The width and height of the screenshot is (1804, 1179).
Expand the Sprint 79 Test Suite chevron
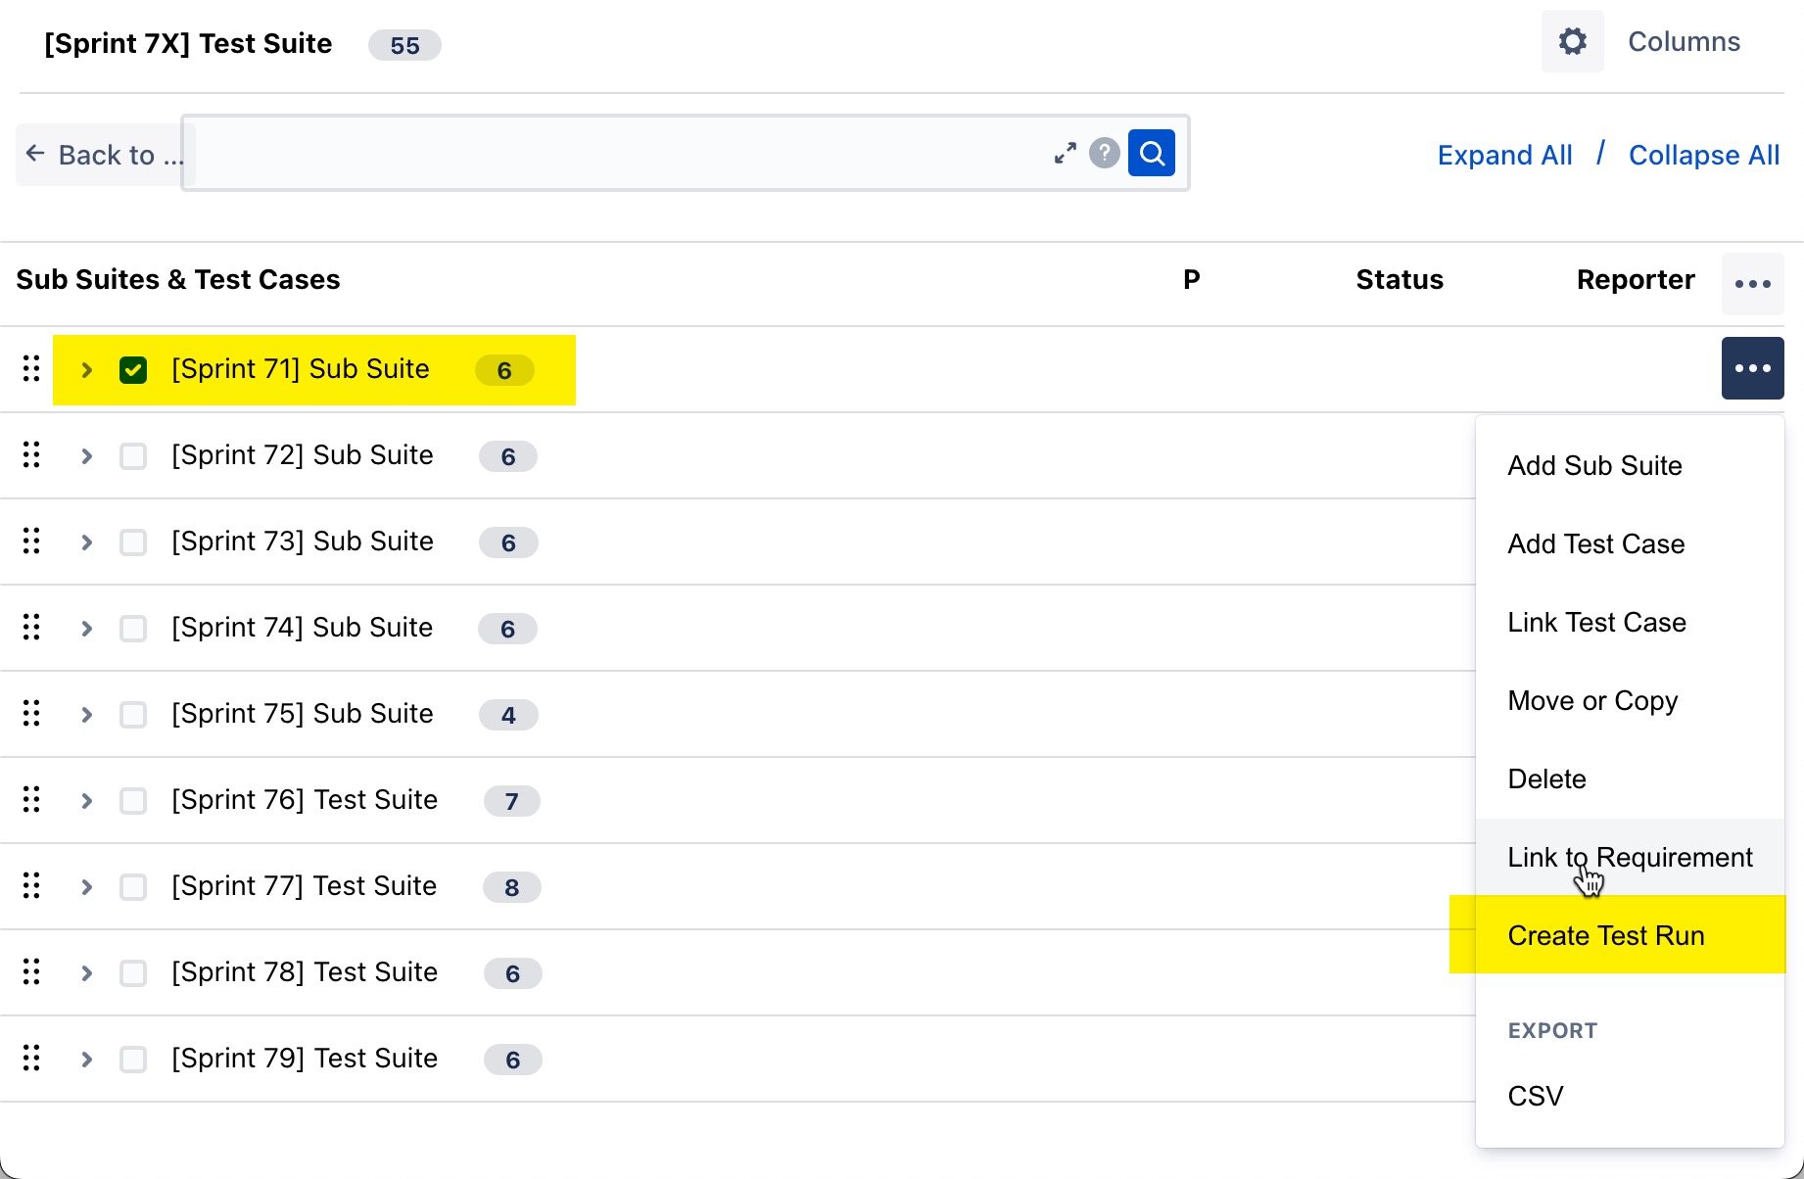86,1060
